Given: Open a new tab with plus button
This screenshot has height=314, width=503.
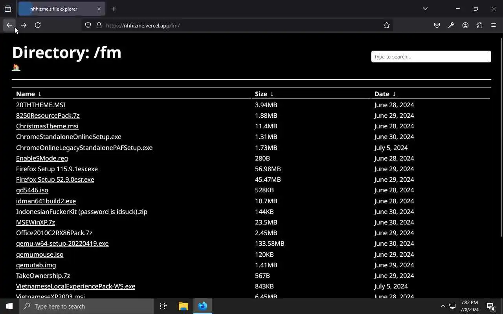Looking at the screenshot, I should coord(114,9).
